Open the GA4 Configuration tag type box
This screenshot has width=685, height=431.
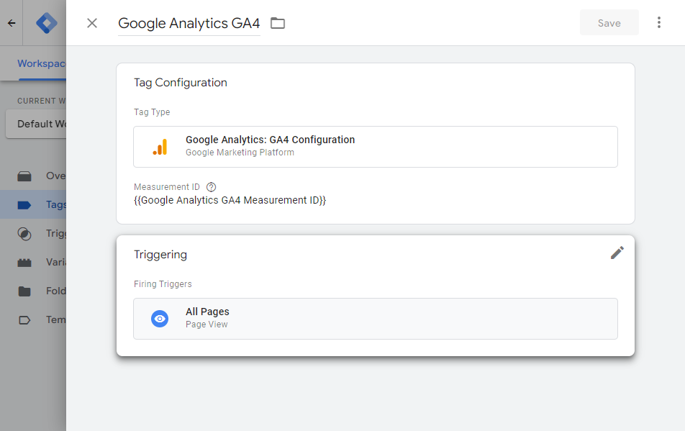[x=375, y=147]
